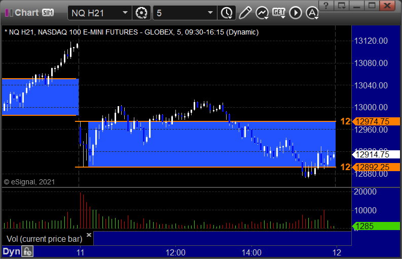The height and width of the screenshot is (259, 402).
Task: Click the Vol (current price bar) label
Action: pos(44,239)
